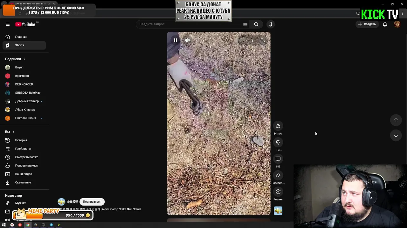This screenshot has height=228, width=407.
Task: Click the video area of the Short
Action: (x=219, y=123)
